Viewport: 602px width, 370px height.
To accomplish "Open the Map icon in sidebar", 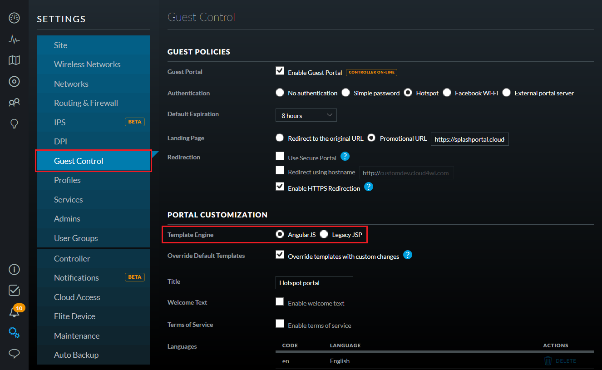I will click(14, 60).
